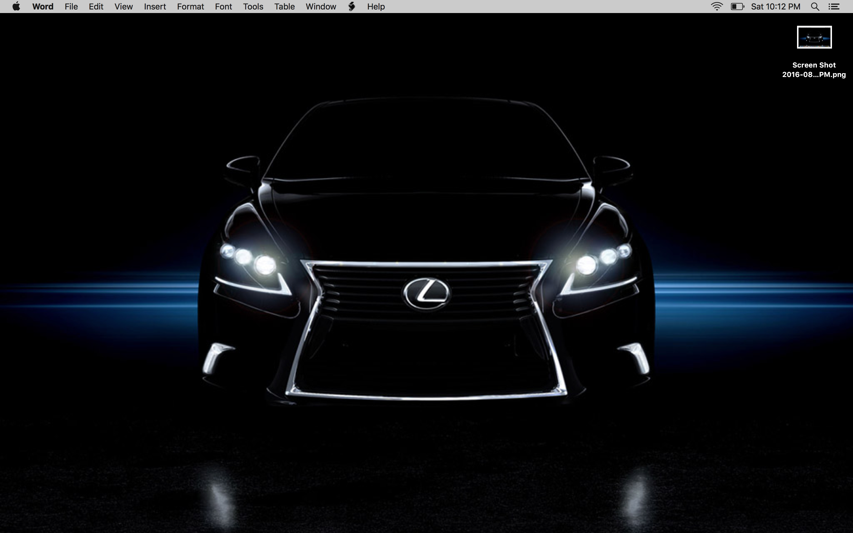Open the Notification Center icon
Image resolution: width=853 pixels, height=533 pixels.
click(x=834, y=6)
